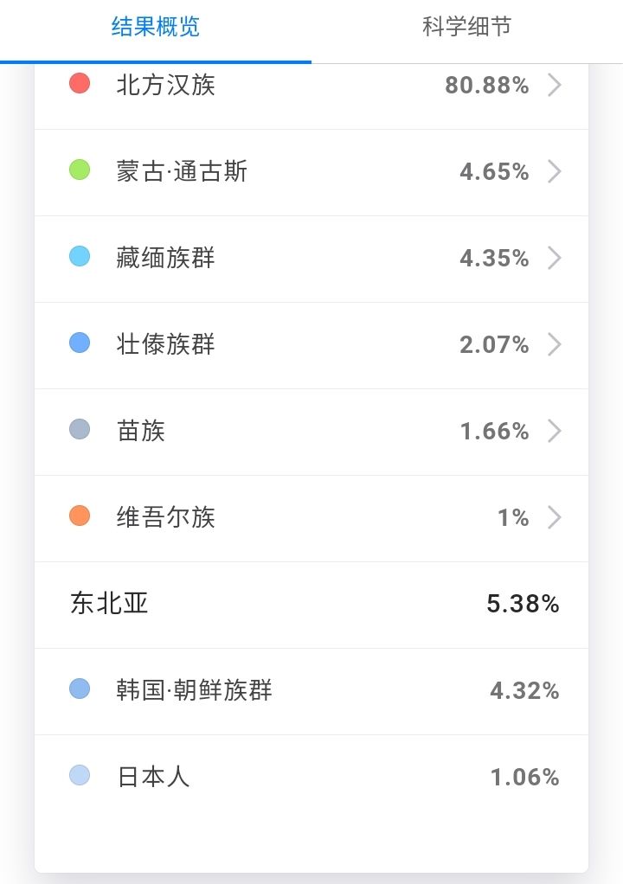Image resolution: width=623 pixels, height=884 pixels.
Task: Click the 80.88% percentage value
Action: [487, 85]
